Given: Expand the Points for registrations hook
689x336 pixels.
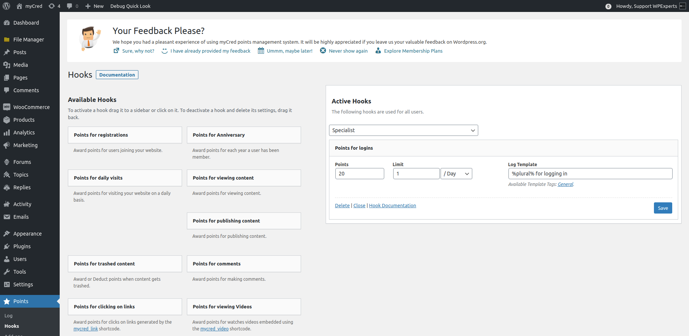Looking at the screenshot, I should (125, 135).
